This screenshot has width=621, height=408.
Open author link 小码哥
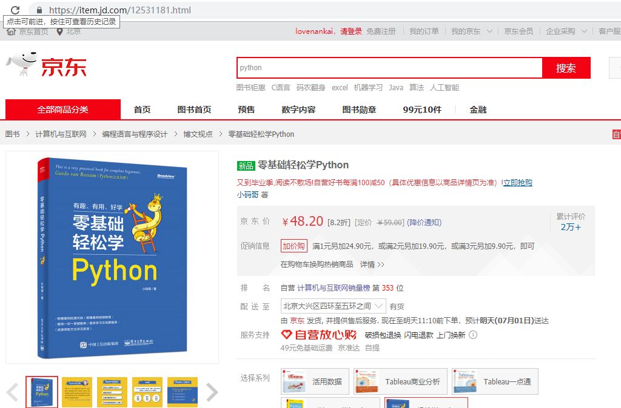pyautogui.click(x=248, y=194)
